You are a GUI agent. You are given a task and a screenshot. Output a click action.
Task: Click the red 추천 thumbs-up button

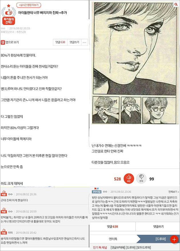129,179
